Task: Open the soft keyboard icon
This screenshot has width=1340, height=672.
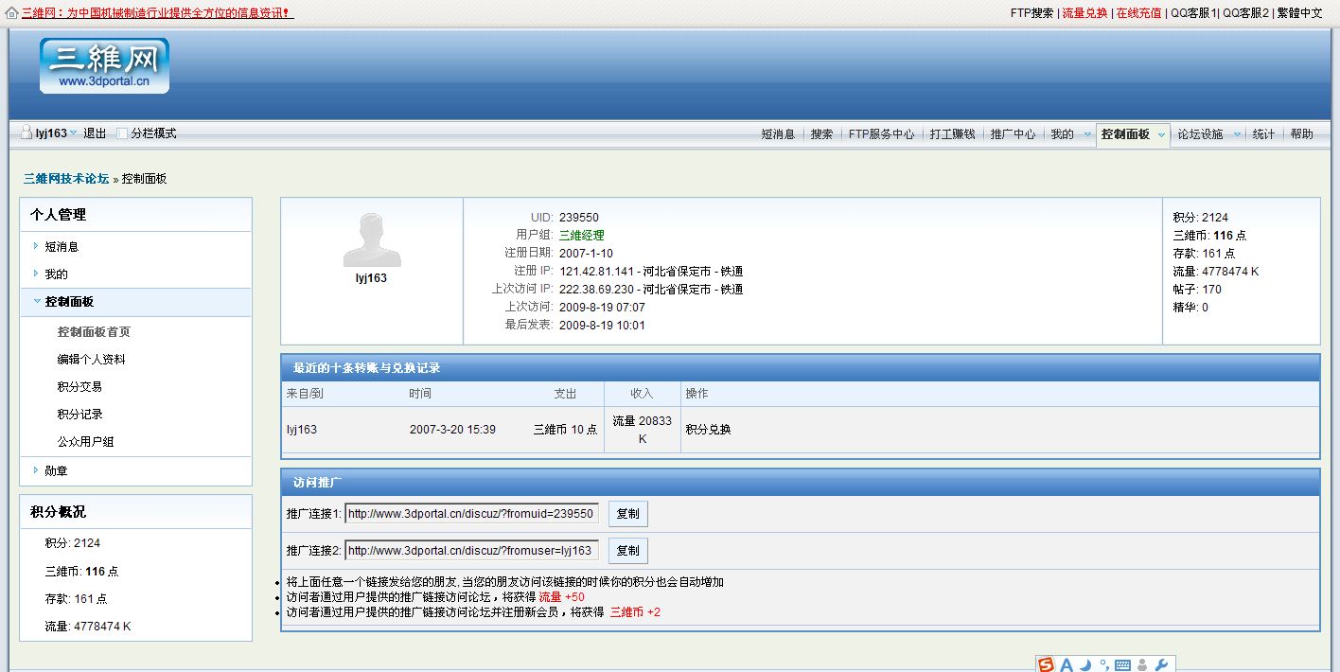Action: pos(1123,664)
